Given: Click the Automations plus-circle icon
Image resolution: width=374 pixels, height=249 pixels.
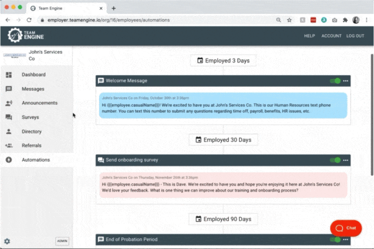Looking at the screenshot, I should click(x=9, y=160).
